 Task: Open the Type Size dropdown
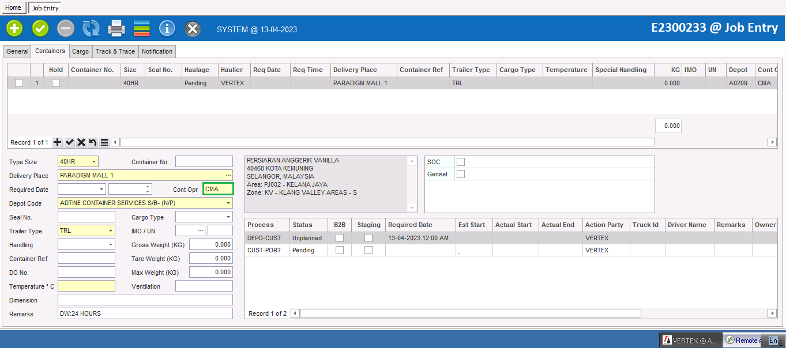tap(94, 162)
